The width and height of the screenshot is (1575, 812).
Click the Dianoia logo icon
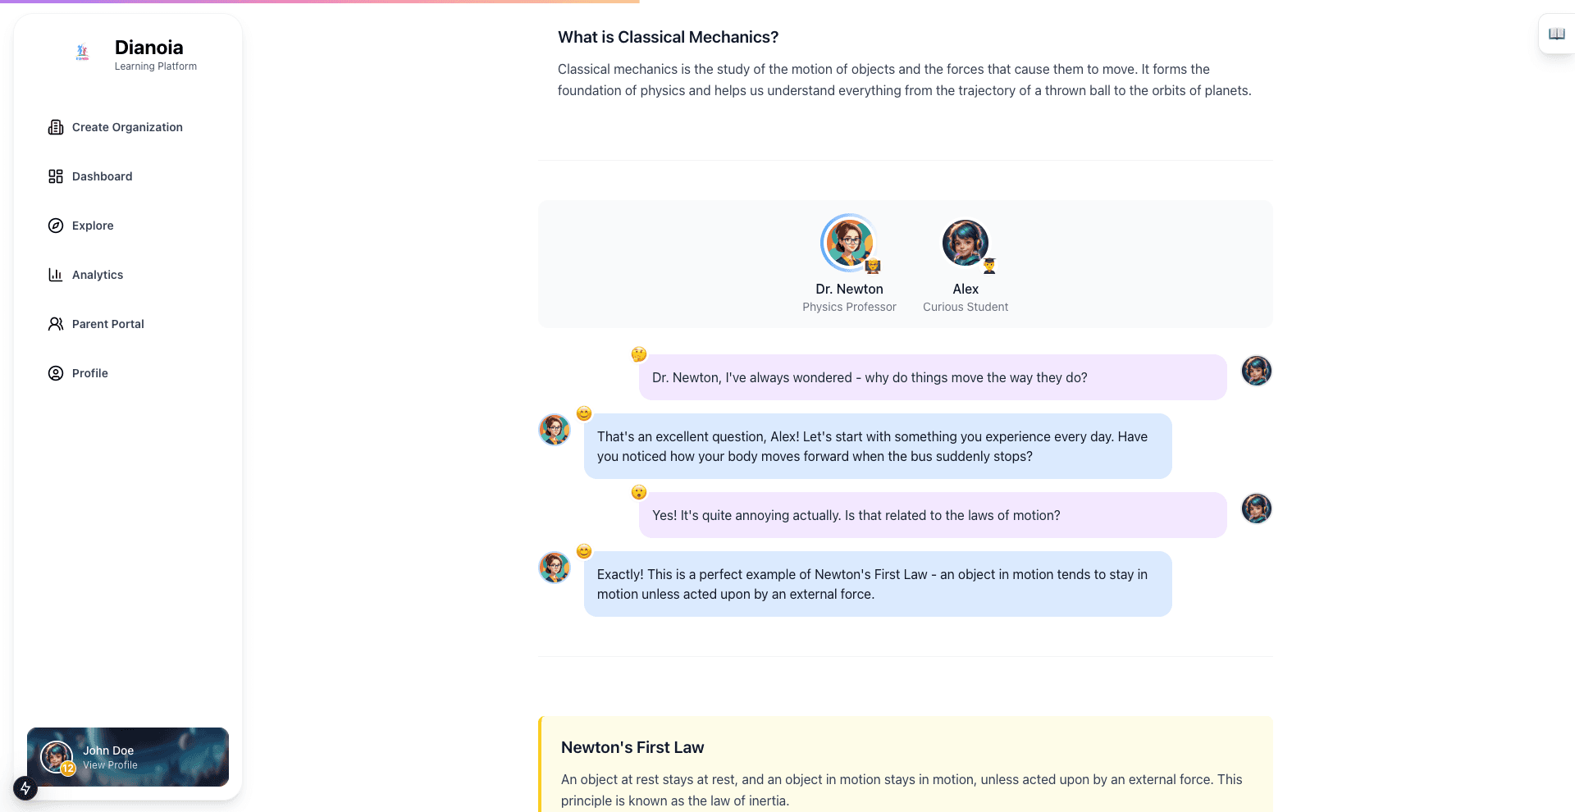[82, 52]
